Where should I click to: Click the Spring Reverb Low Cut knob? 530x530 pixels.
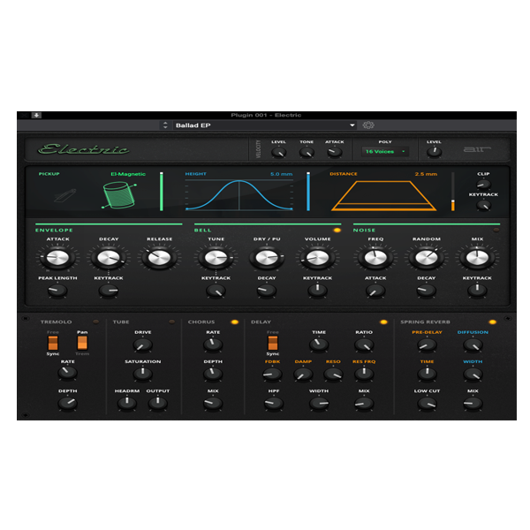point(427,404)
